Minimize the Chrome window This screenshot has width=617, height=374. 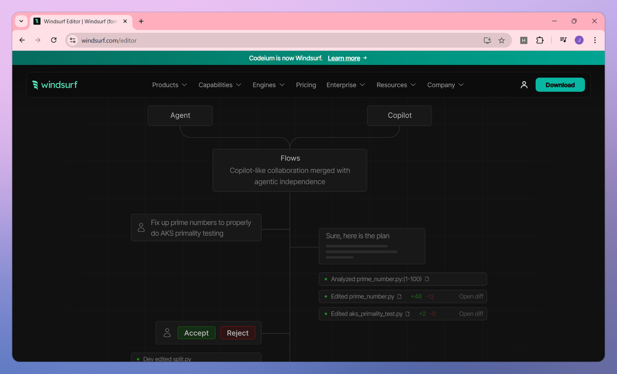click(555, 21)
